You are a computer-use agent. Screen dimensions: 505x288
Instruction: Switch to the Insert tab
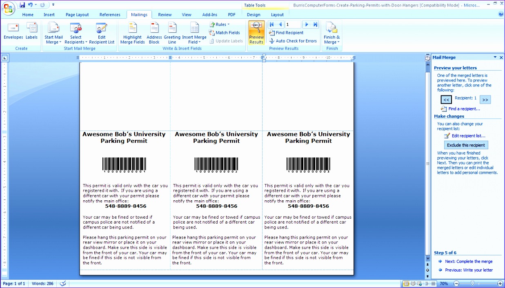(x=49, y=15)
